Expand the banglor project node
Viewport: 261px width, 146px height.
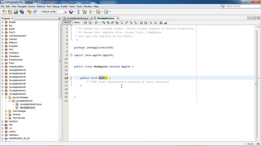(2, 22)
